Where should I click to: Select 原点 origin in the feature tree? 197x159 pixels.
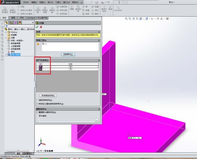tap(13, 52)
